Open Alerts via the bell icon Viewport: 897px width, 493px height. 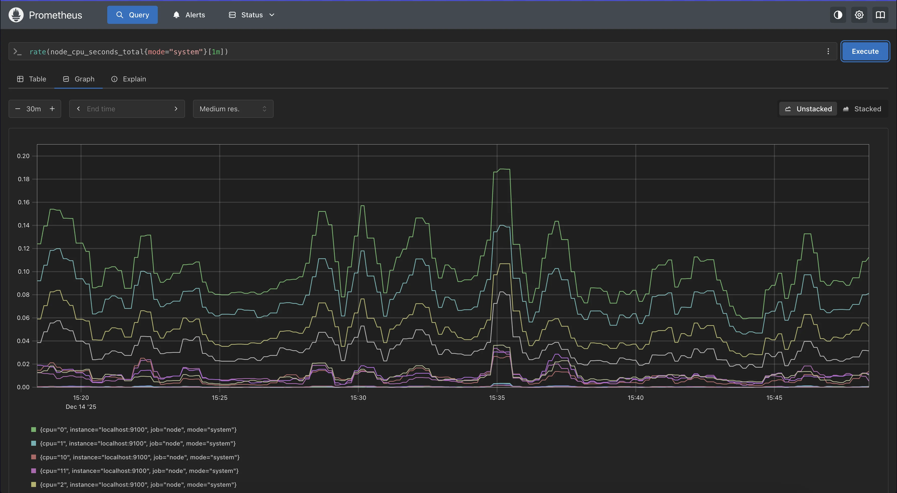tap(176, 15)
